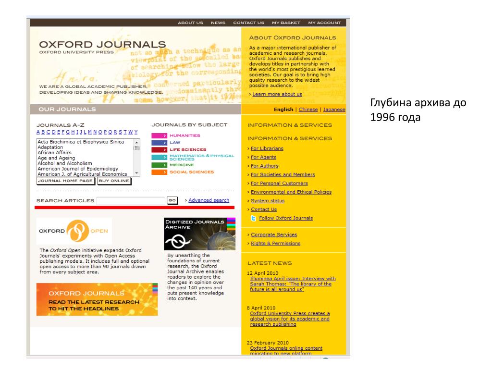492x369 pixels.
Task: Open the Humanities subject link
Action: tap(185, 135)
